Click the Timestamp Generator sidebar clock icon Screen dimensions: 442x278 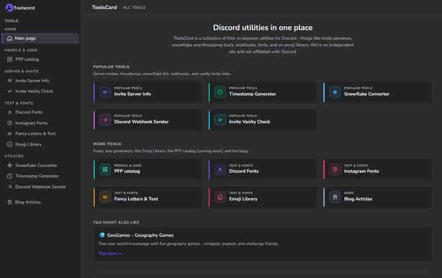9,176
